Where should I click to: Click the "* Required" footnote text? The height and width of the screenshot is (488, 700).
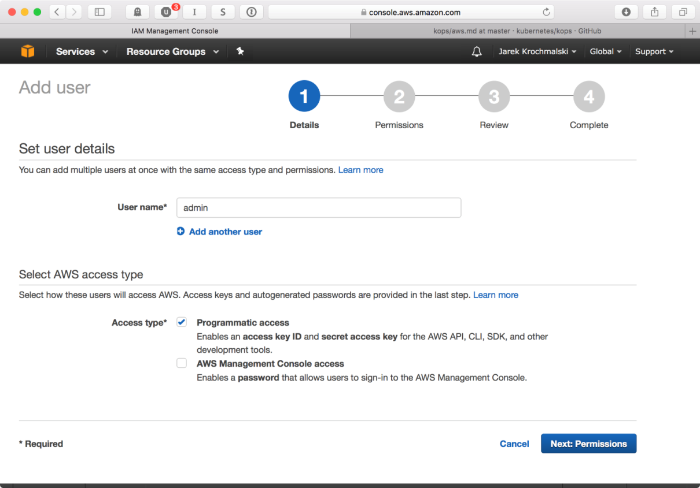click(41, 444)
